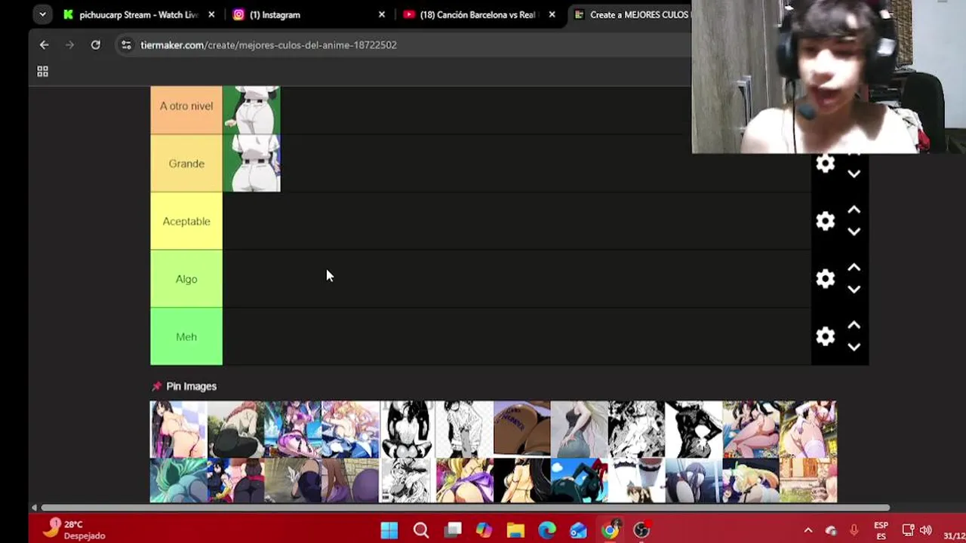Open the browser tab search dropdown
The image size is (966, 543).
42,14
